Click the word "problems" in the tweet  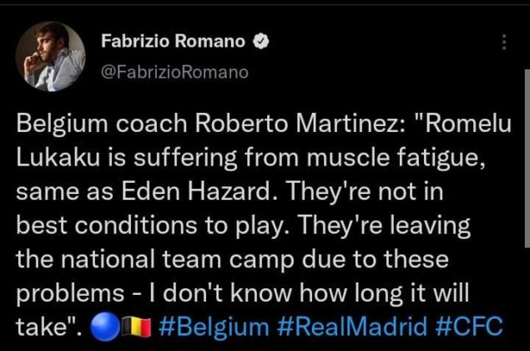pos(70,293)
